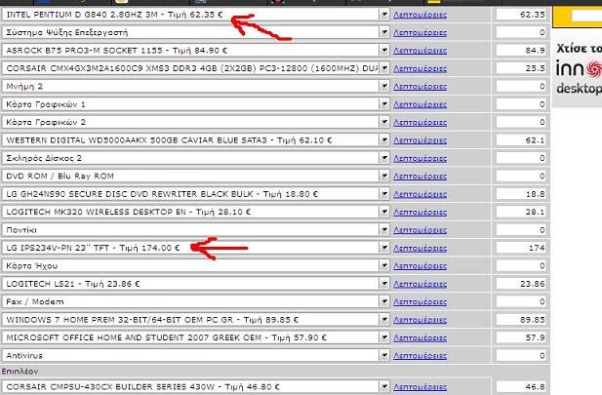View Λεπτομέρειες for Κάρτα Γραφικών 2

point(420,122)
